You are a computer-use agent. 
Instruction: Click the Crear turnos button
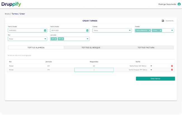pos(155,79)
